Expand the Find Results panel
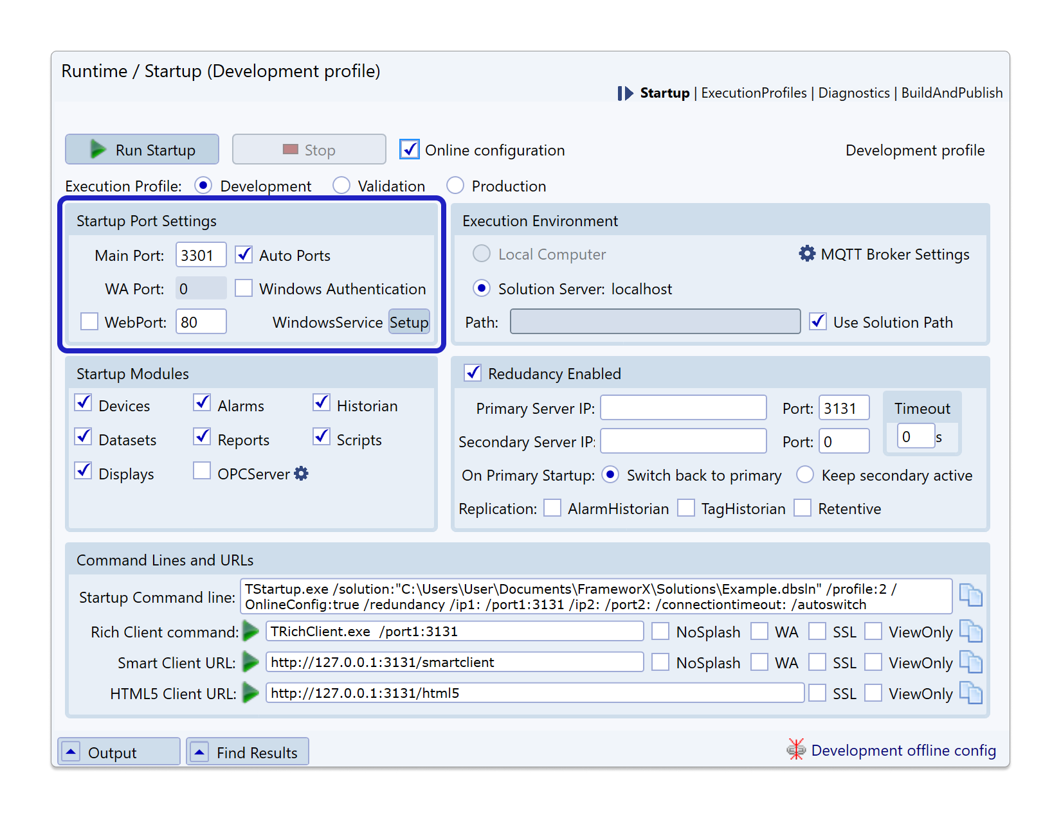1061x818 pixels. tap(200, 752)
